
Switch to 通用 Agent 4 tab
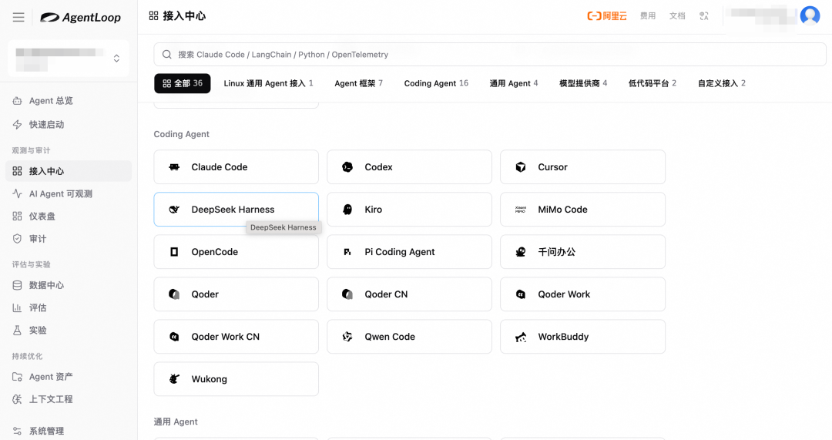tap(514, 83)
